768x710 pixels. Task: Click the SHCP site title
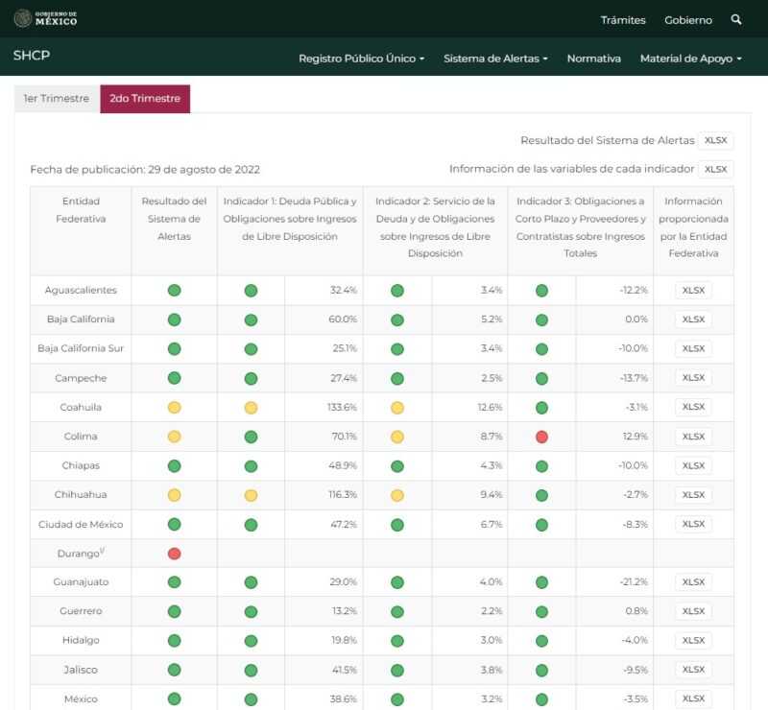click(x=32, y=56)
